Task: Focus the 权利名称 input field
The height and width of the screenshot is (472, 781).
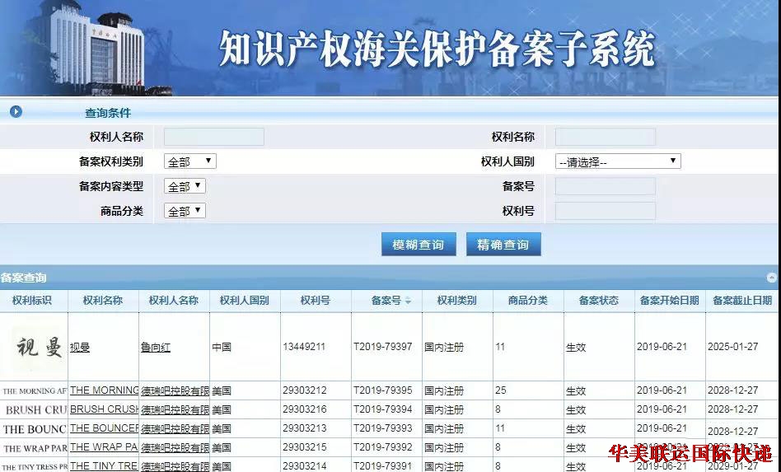Action: tap(606, 137)
